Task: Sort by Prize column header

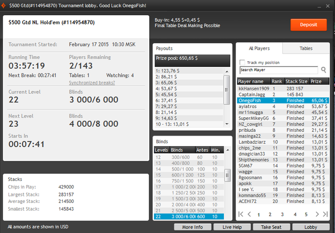Action: point(319,81)
